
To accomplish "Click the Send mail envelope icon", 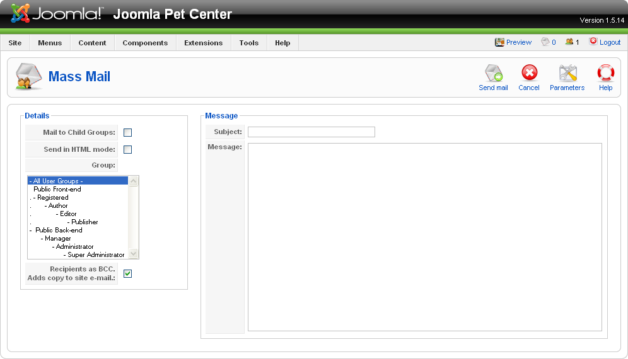I will (494, 73).
